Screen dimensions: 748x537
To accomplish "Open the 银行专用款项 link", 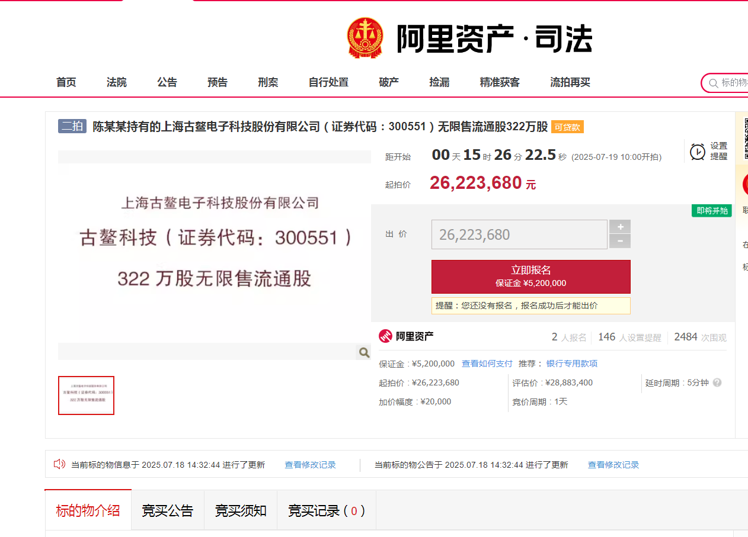I will click(572, 364).
